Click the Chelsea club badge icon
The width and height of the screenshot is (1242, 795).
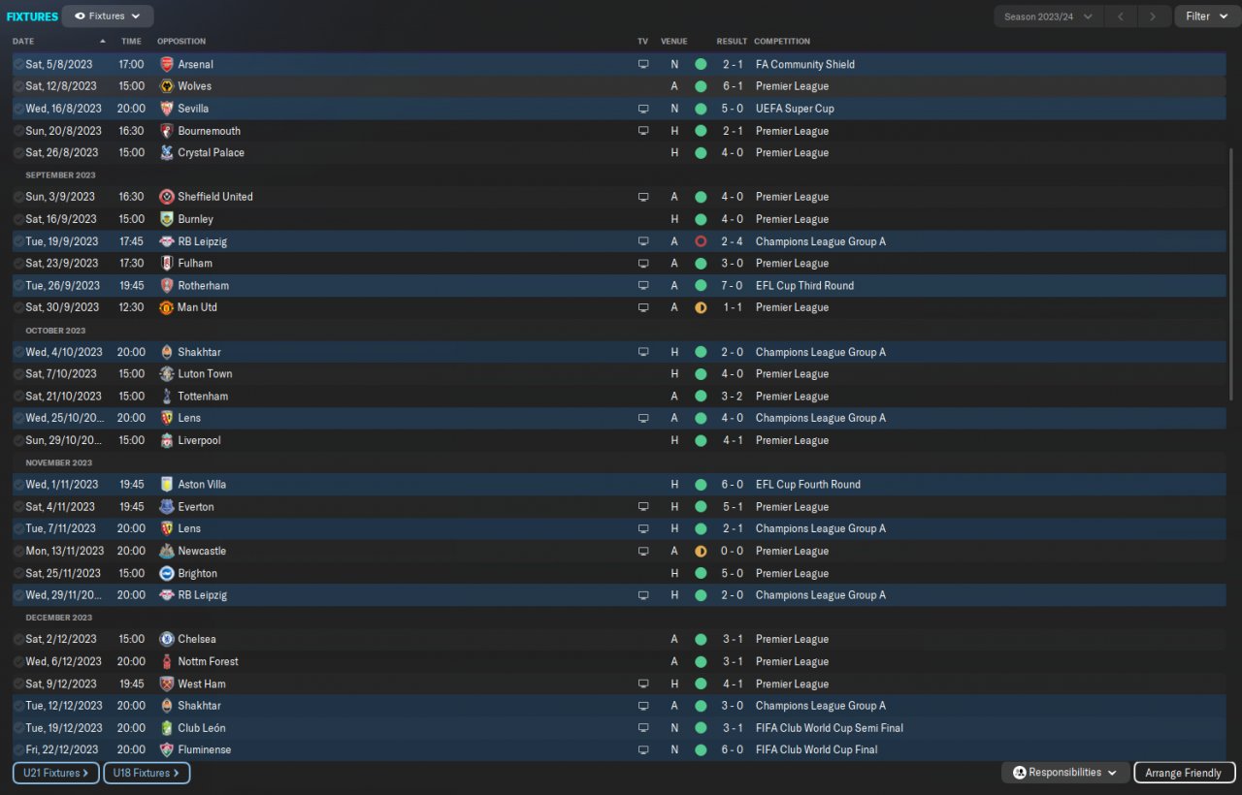[x=166, y=639]
